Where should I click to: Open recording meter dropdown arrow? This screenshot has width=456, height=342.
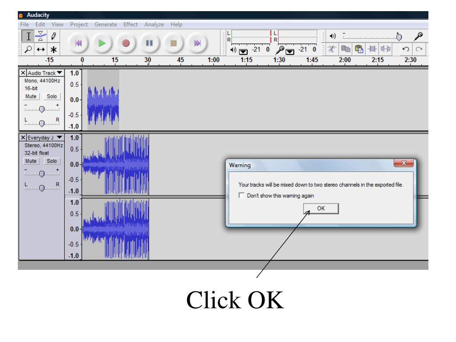tap(289, 52)
